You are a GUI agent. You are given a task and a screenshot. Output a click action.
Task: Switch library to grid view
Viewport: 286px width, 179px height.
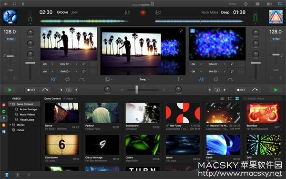(237, 99)
